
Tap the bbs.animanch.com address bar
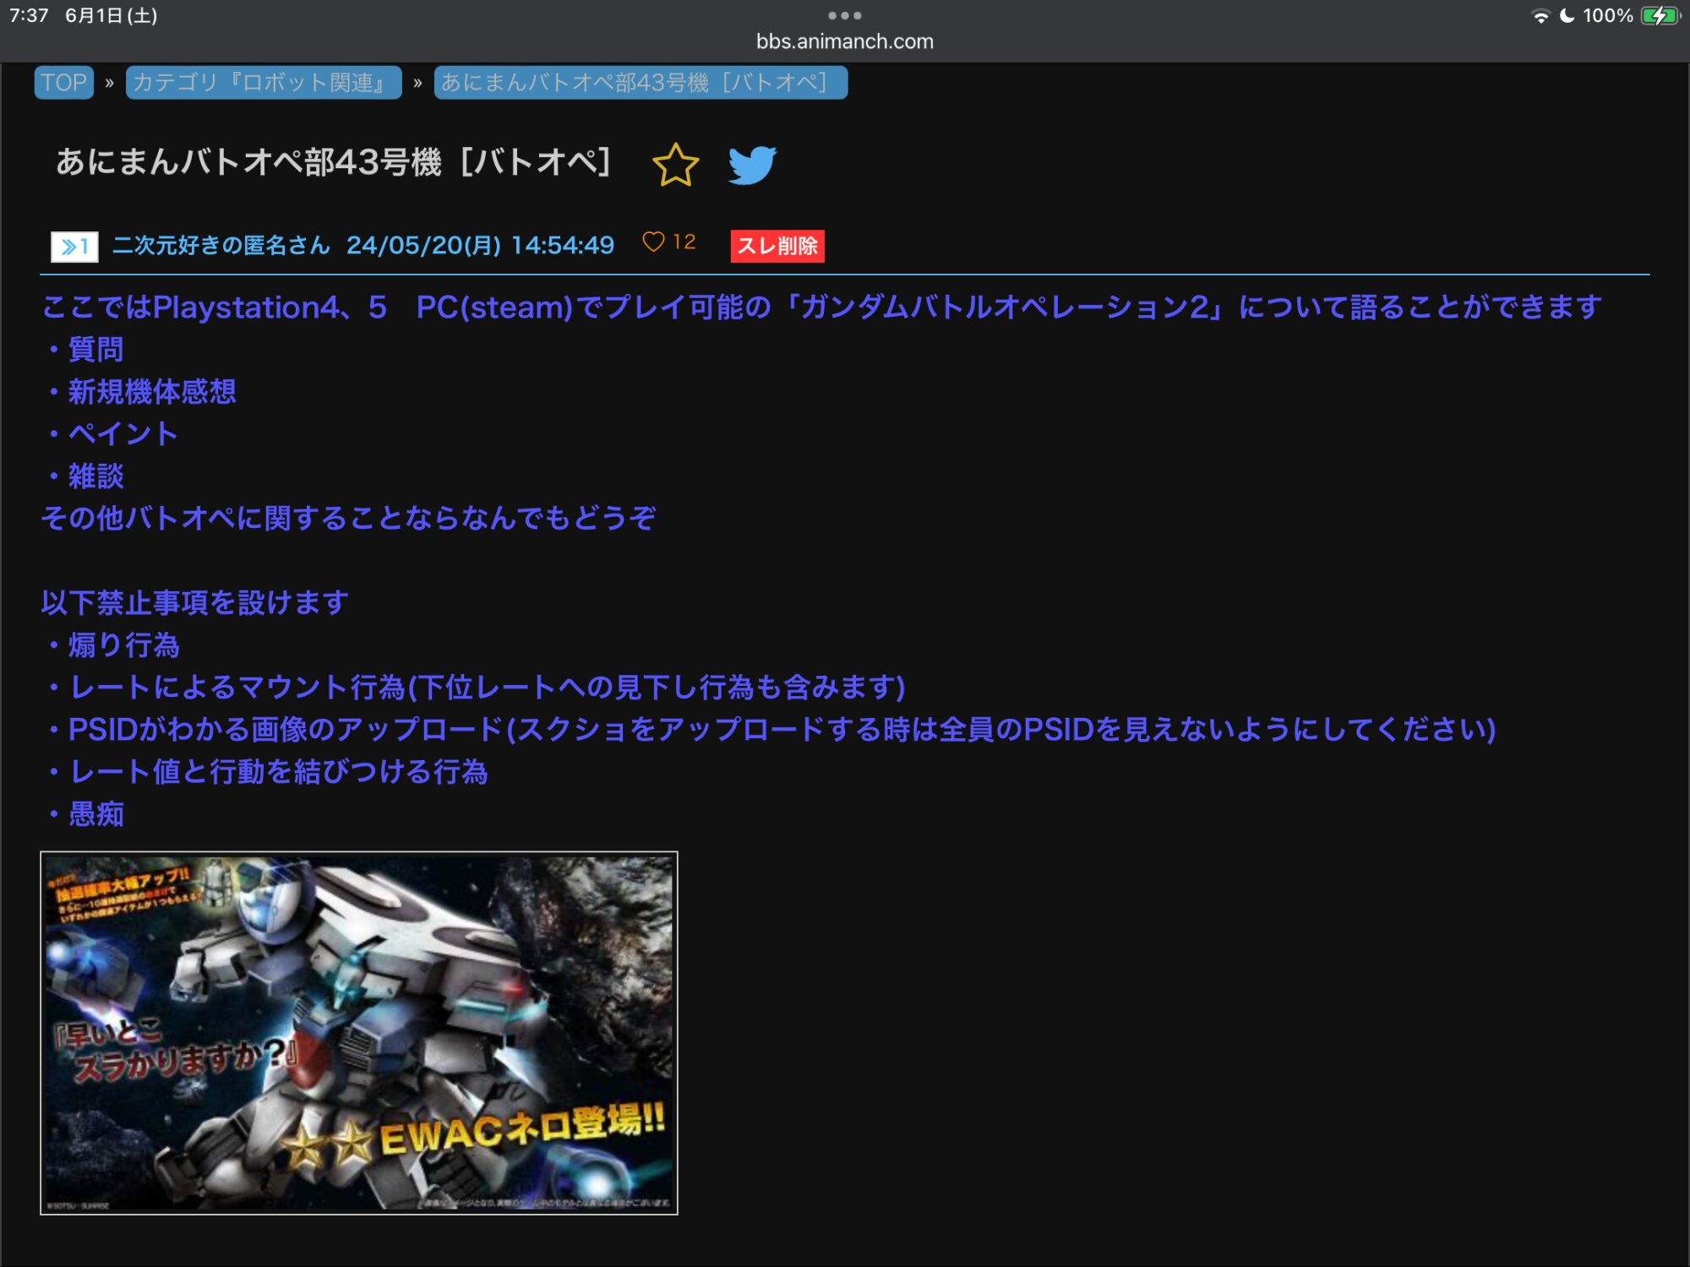(x=844, y=41)
